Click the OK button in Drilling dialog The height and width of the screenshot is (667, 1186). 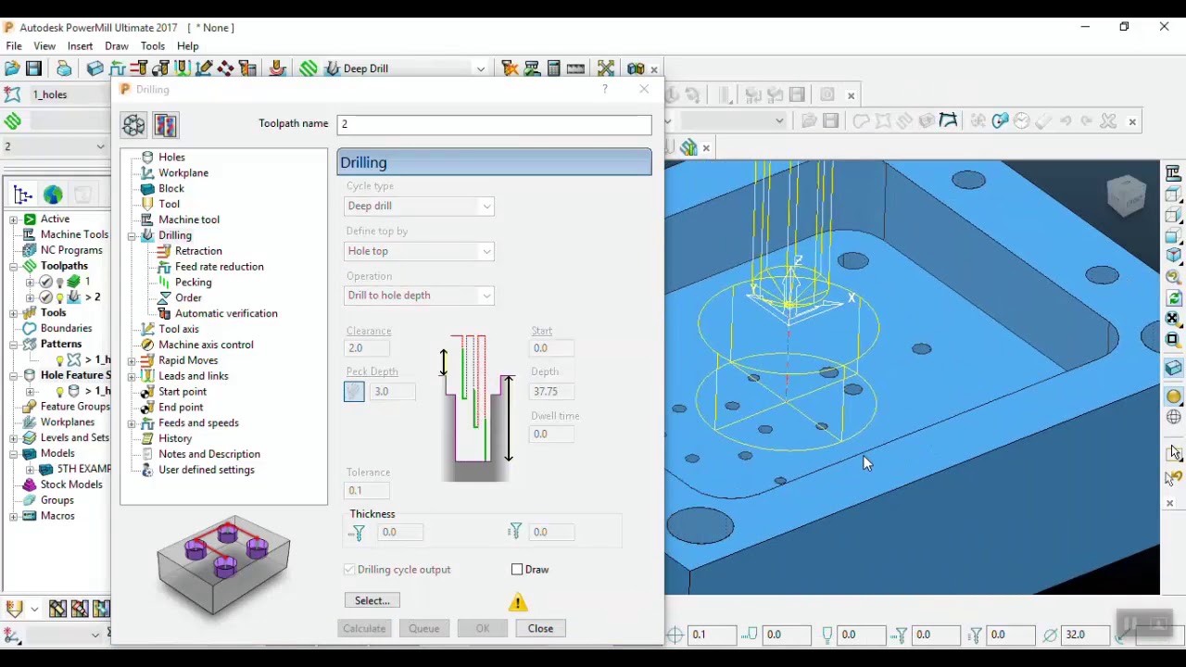[x=483, y=628]
